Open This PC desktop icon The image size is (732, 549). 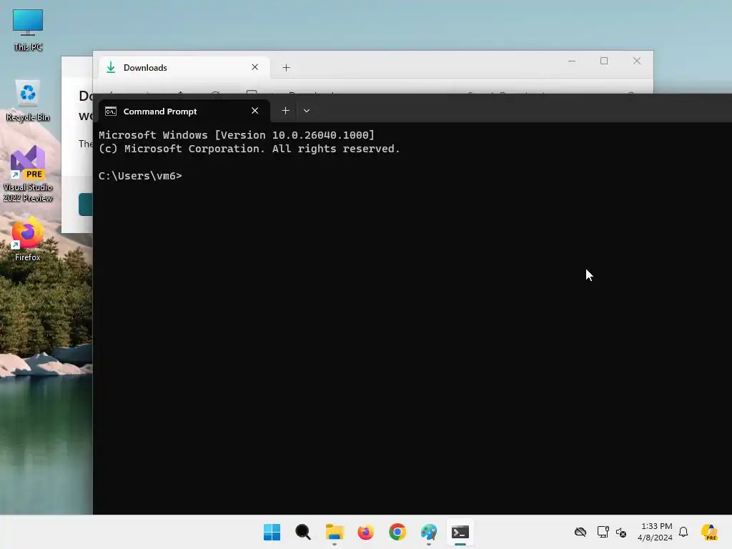point(28,30)
